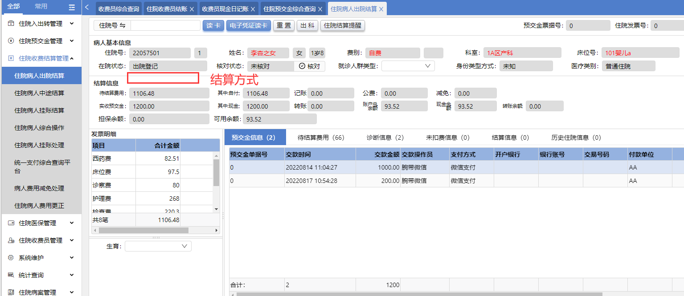Viewport: 684px width, 296px height.
Task: Close the 住院预交金综合查询 tab
Action: [x=320, y=9]
